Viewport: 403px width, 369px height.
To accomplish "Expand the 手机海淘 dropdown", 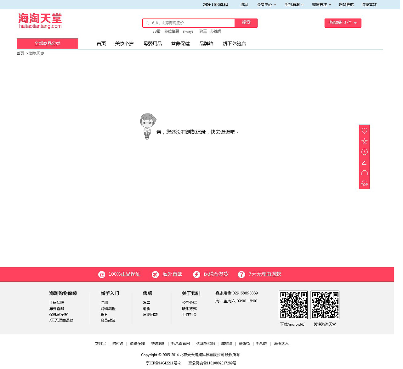I will (293, 4).
